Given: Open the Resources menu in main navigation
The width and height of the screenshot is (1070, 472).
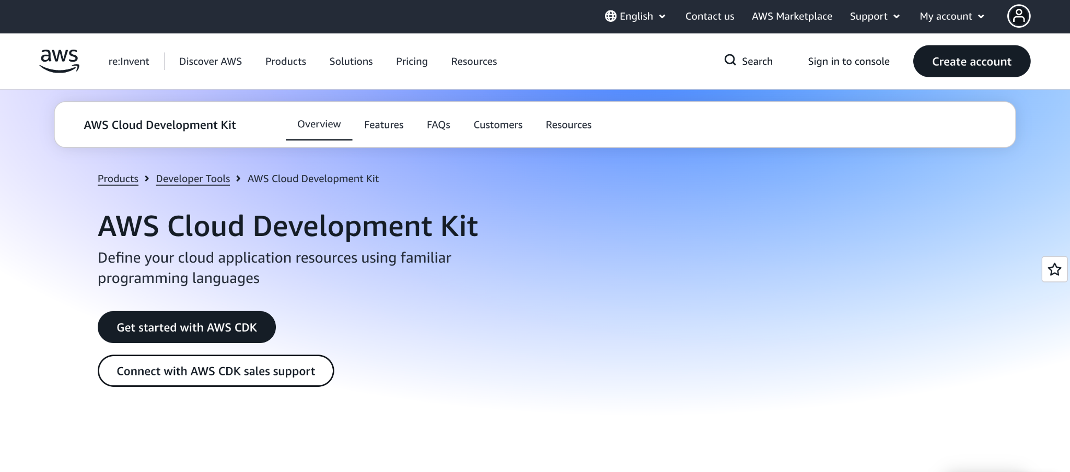Looking at the screenshot, I should coord(474,61).
